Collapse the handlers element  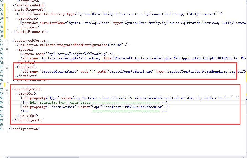click(x=7, y=67)
